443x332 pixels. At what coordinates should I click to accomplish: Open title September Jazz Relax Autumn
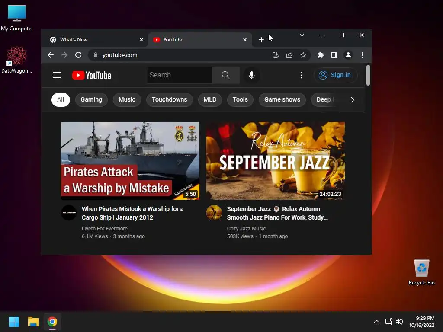277,213
